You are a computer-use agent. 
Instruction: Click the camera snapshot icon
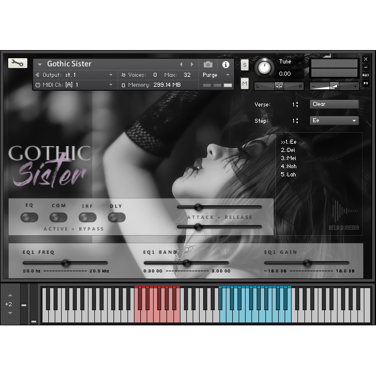click(208, 65)
